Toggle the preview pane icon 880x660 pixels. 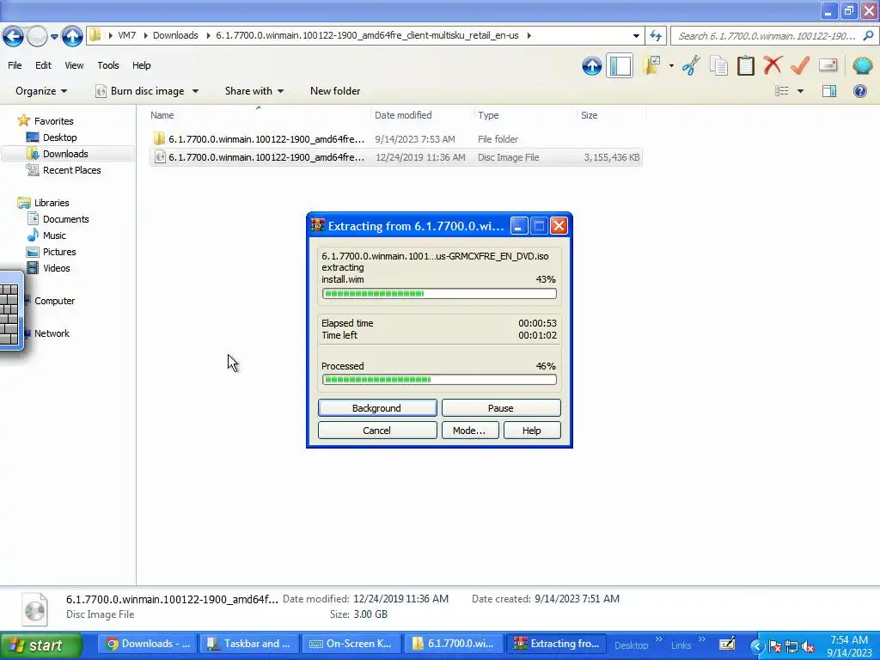click(829, 91)
